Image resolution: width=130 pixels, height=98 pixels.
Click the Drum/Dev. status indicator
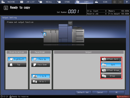point(123,97)
